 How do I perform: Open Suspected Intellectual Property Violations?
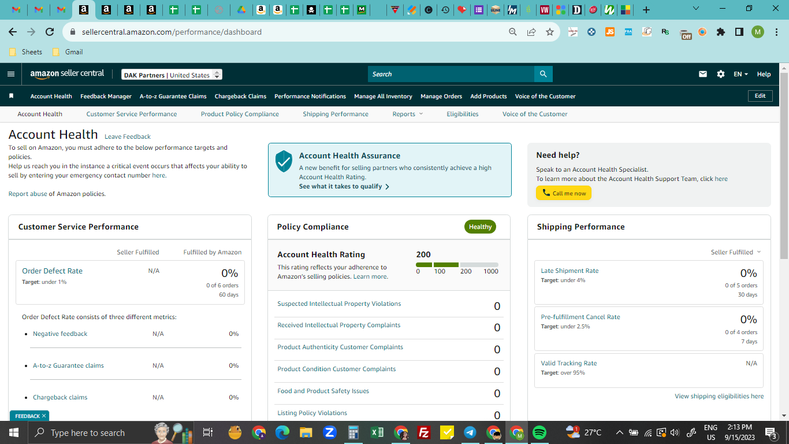click(339, 304)
